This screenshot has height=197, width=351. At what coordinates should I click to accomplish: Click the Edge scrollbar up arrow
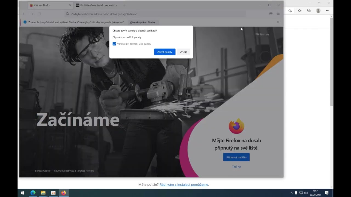click(x=332, y=16)
